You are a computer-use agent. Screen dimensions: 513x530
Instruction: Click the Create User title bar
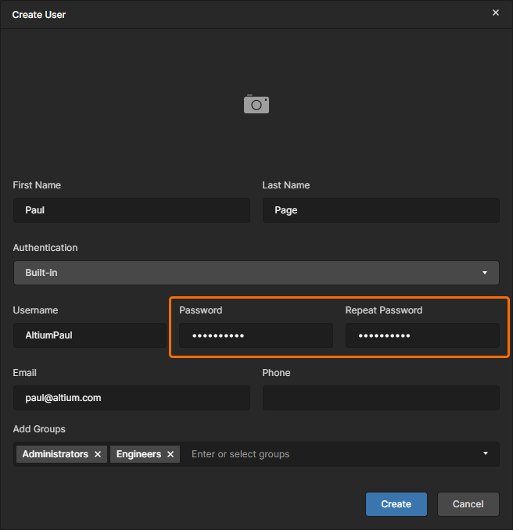(x=235, y=14)
